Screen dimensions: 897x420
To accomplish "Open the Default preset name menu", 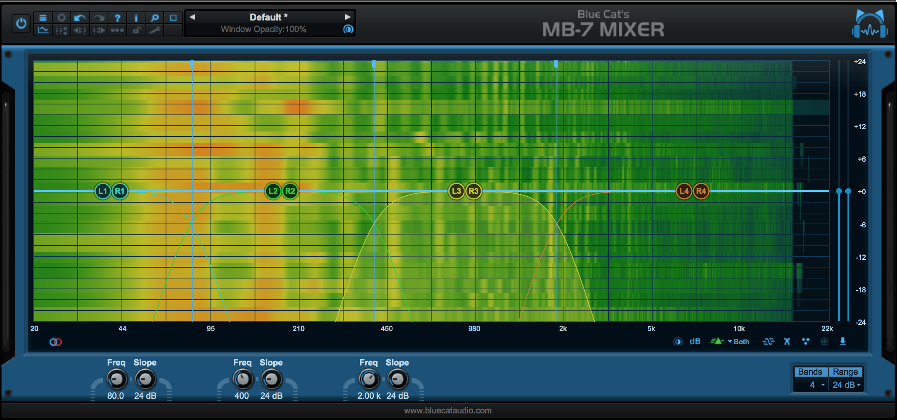I will 269,17.
